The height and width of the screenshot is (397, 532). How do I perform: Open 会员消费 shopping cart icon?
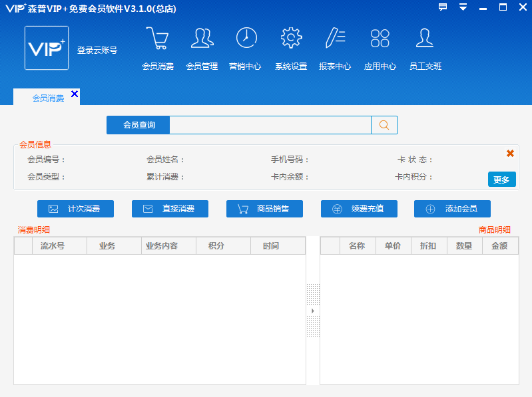[157, 39]
